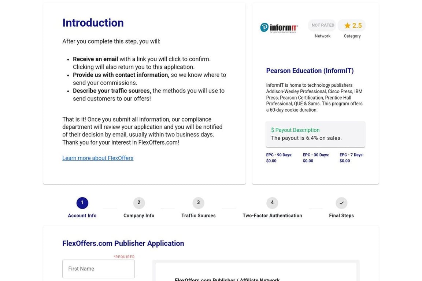Click the Traffic Sources step label
Screen dimensions: 422x281
(x=198, y=216)
